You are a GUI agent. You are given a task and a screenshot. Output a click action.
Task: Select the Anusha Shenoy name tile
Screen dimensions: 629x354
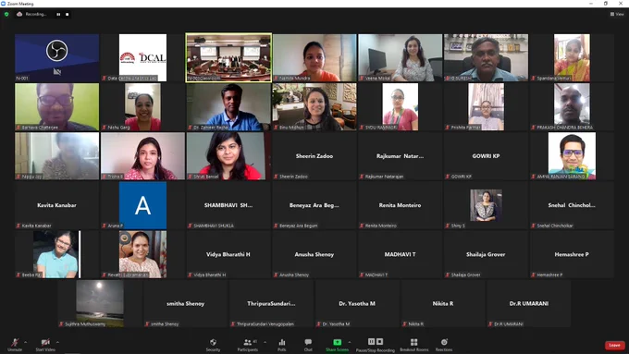pyautogui.click(x=314, y=254)
